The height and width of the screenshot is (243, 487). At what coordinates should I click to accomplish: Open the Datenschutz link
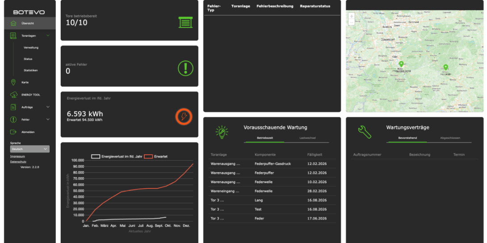[18, 162]
